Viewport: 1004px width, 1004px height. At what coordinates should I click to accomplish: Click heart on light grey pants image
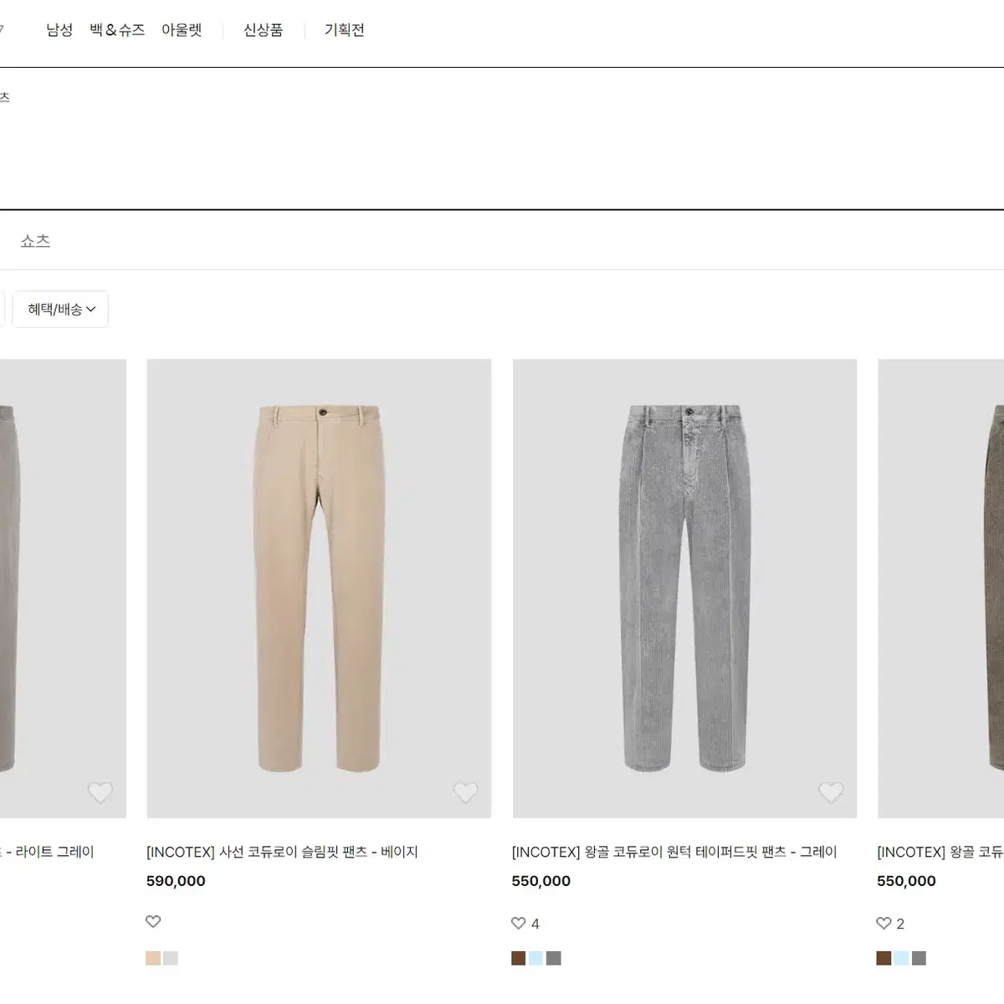[x=100, y=791]
